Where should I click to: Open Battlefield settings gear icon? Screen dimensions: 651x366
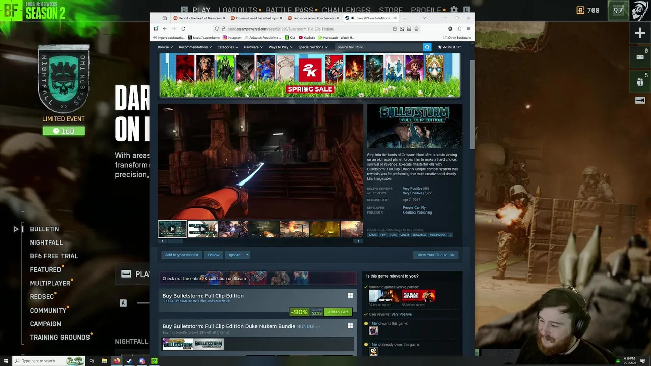454,10
